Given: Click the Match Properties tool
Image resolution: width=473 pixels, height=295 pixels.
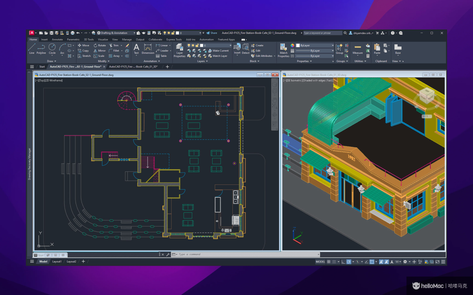Looking at the screenshot, I should (283, 51).
